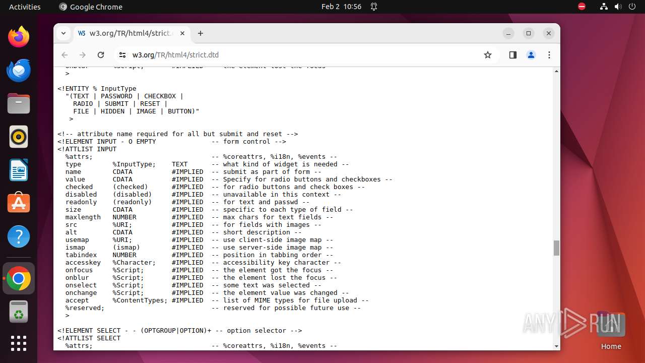
Task: Open Chrome three-dot menu
Action: point(549,55)
